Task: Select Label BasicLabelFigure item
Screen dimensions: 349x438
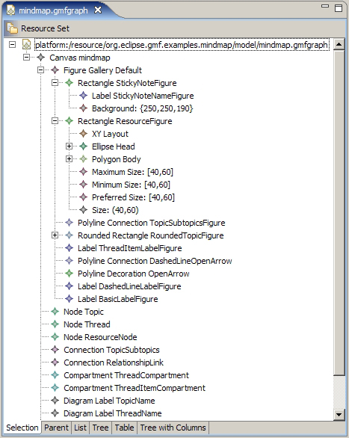Action: pos(117,299)
